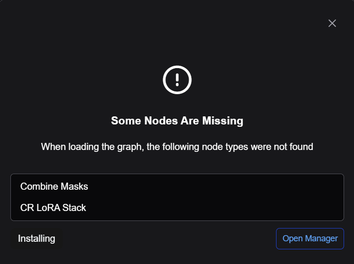
Task: Select CR LoRA Stack in the list
Action: click(x=53, y=208)
